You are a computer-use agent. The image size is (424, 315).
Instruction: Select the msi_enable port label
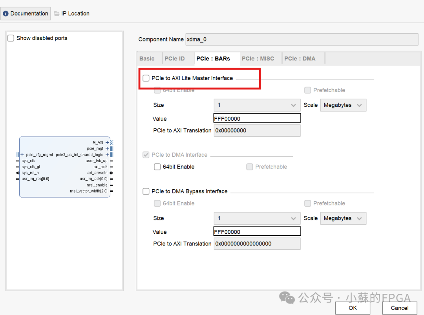point(97,185)
